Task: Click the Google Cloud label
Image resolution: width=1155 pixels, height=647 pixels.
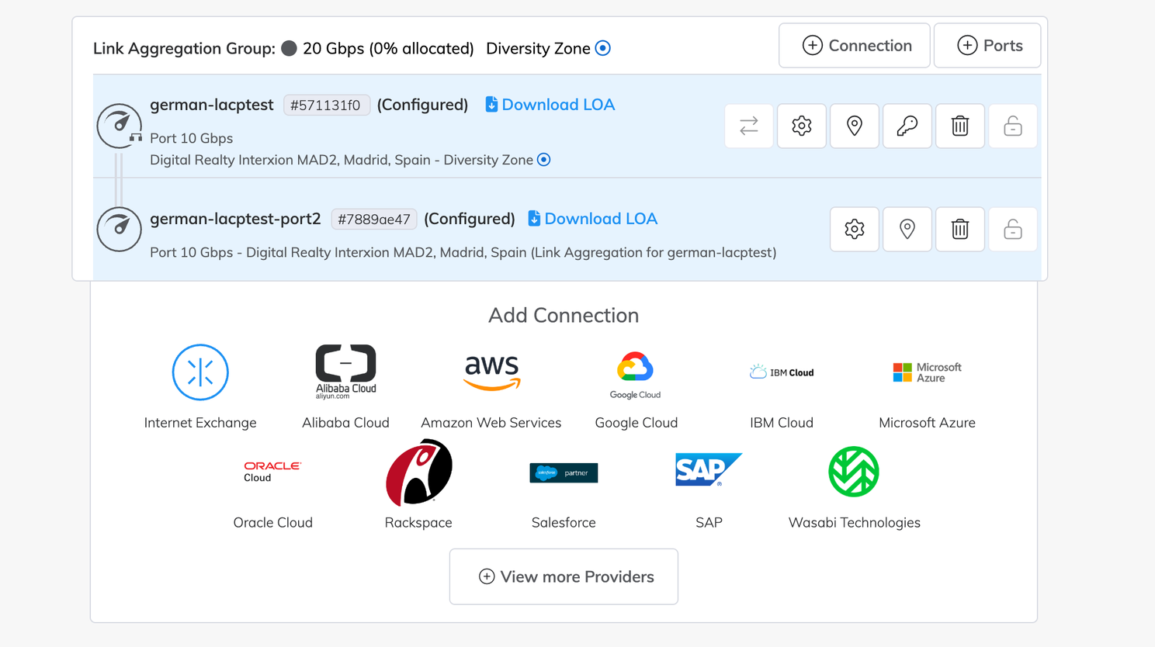Action: [636, 423]
